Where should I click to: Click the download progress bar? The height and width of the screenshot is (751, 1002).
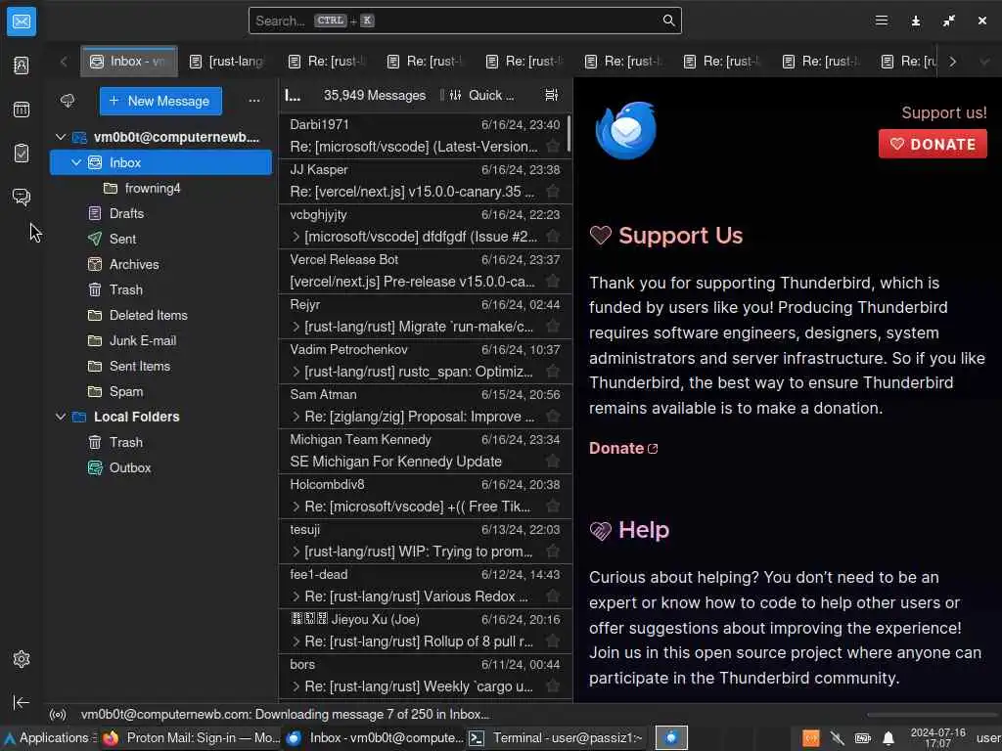coord(933,715)
